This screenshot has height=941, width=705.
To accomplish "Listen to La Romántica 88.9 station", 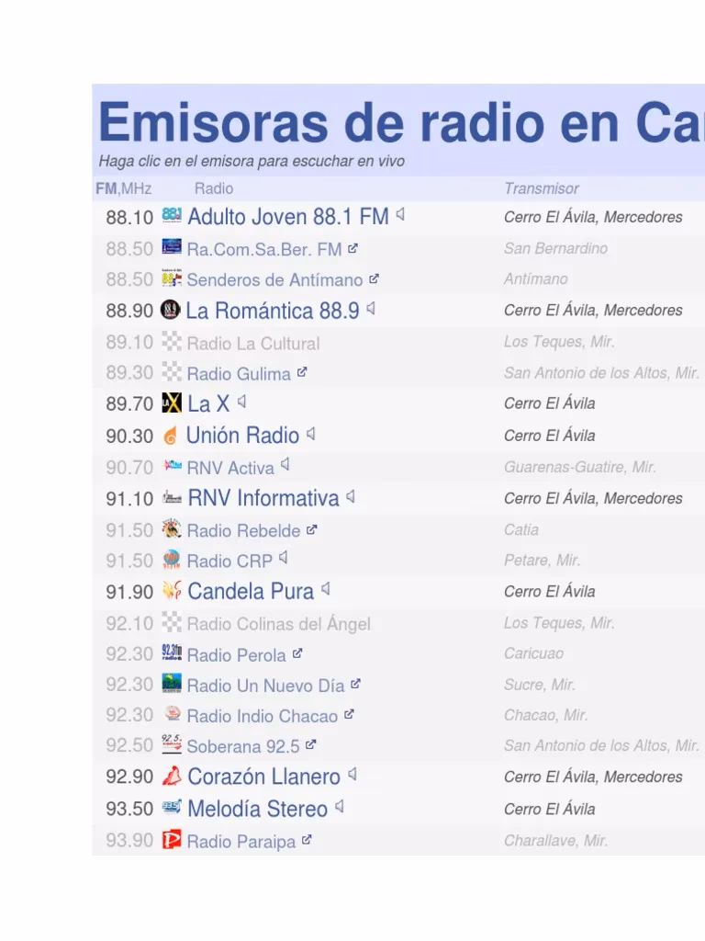I will (273, 311).
